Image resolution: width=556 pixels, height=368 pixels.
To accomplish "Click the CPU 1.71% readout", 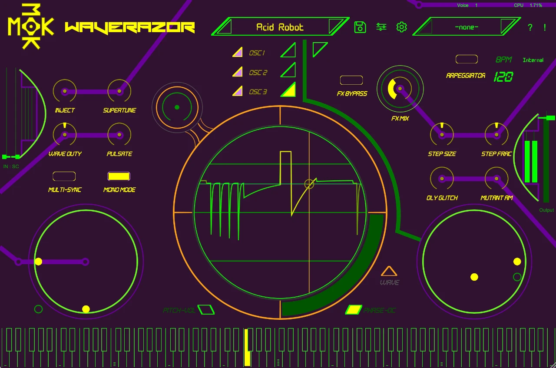I will point(528,5).
